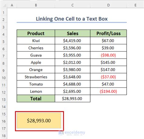Select the Guava loss cell ($98.00)
The image size is (144, 139).
point(108,55)
